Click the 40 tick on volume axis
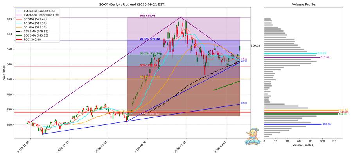This screenshot has width=352, height=156. pos(287,141)
